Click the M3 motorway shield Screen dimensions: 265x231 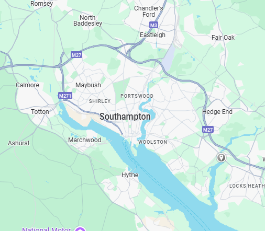click(153, 25)
